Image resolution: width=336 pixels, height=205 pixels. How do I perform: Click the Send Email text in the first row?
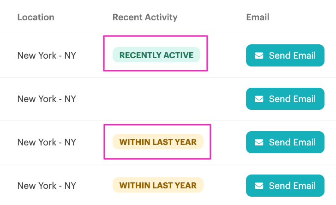[x=292, y=55]
